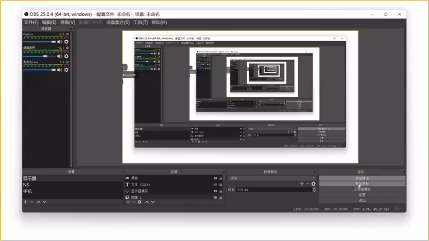
Task: Open the 工具(T) menu
Action: [x=140, y=22]
